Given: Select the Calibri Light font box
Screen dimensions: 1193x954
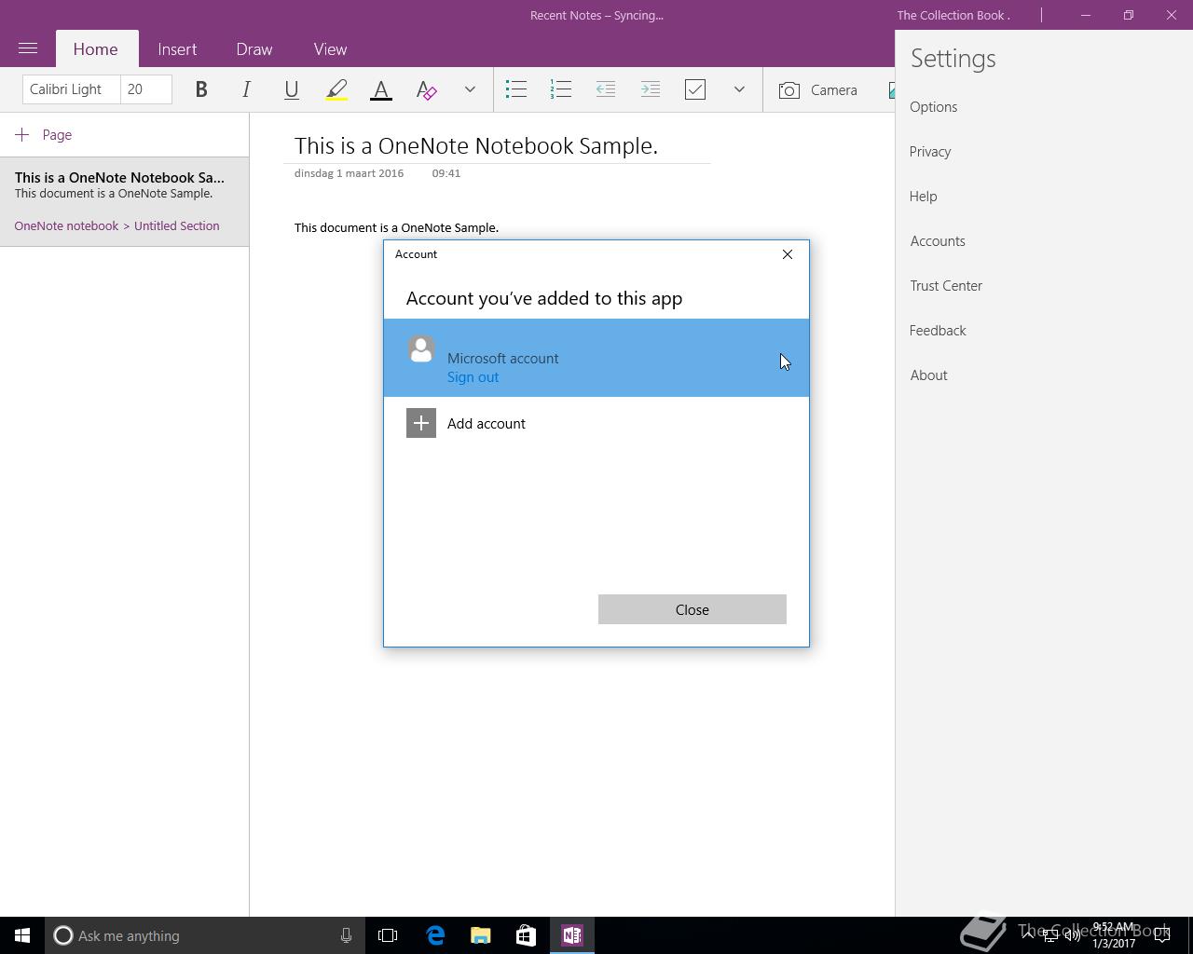Looking at the screenshot, I should (72, 89).
